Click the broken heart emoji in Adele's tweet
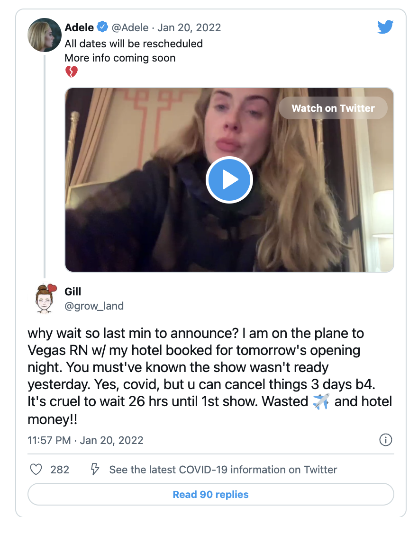The height and width of the screenshot is (533, 418). point(71,72)
